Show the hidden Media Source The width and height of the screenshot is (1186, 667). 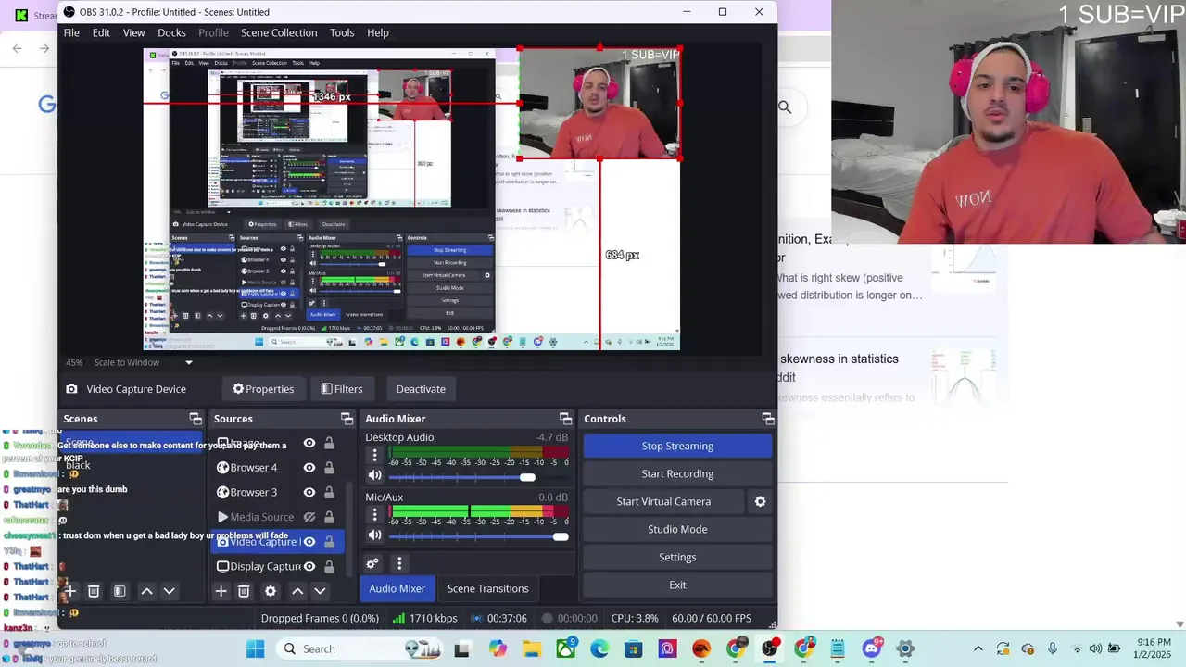pos(309,517)
